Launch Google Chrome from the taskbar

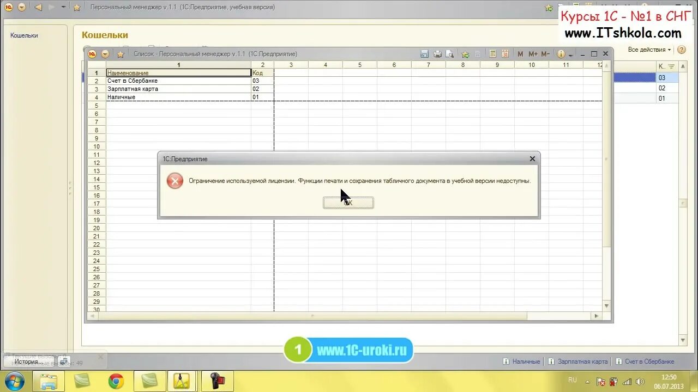[x=116, y=381]
